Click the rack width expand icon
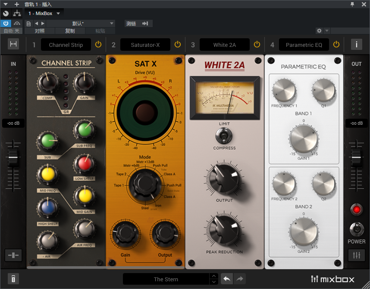The image size is (370, 289). point(13,44)
